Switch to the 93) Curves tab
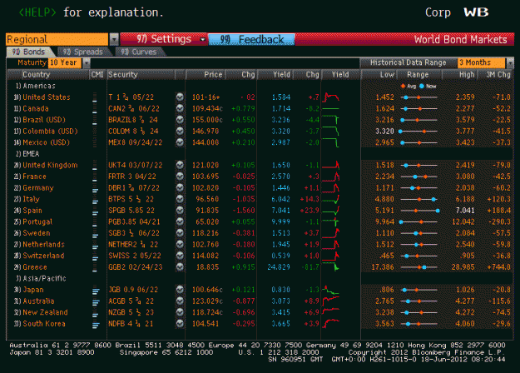 139,52
